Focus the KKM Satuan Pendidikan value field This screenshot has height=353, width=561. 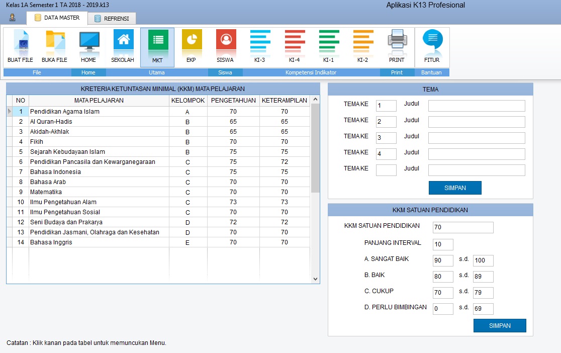pos(462,227)
